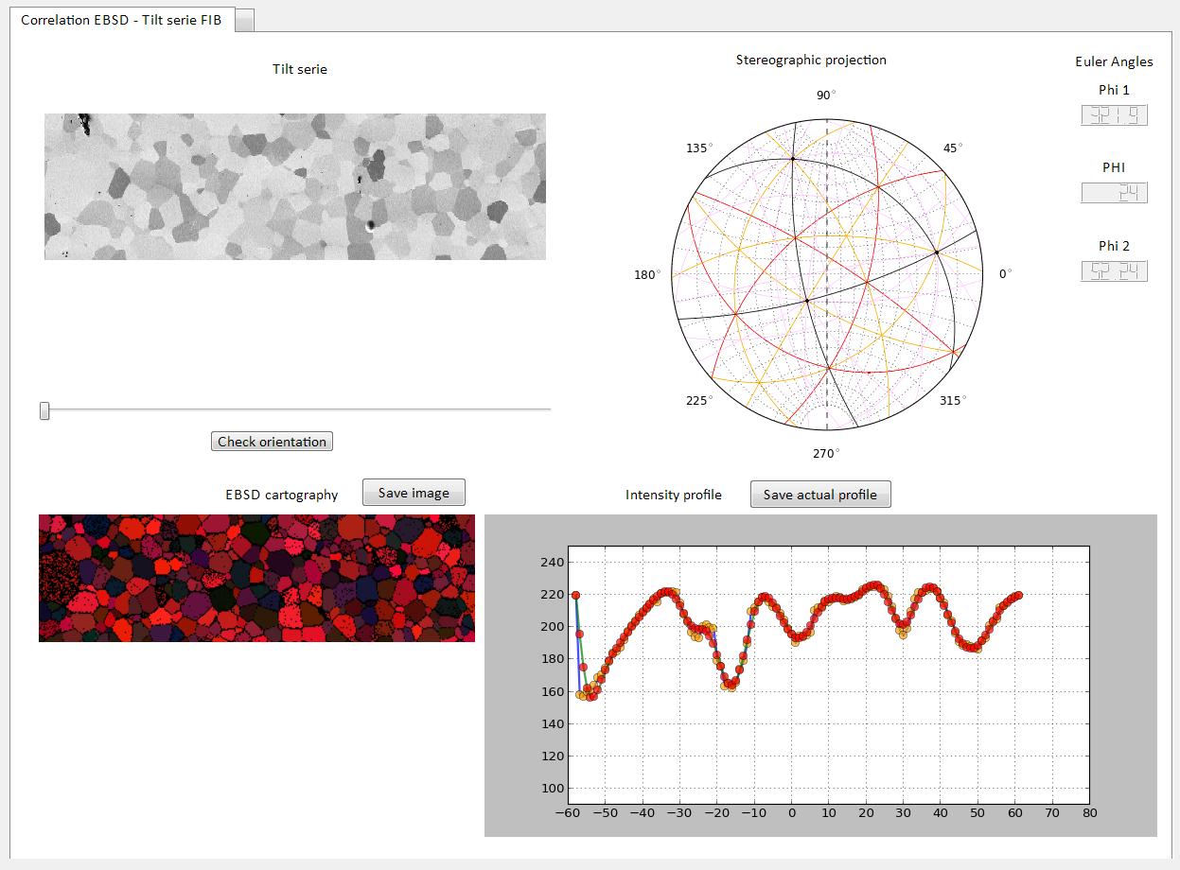Screen dimensions: 1180x870
Task: Click the 90° label atop the projection
Action: 826,95
